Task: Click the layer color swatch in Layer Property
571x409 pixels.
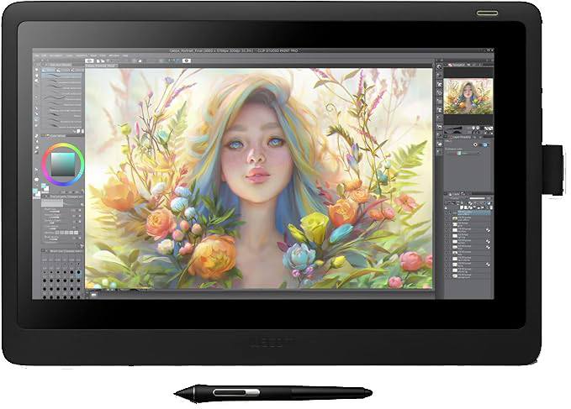Action: pos(459,153)
